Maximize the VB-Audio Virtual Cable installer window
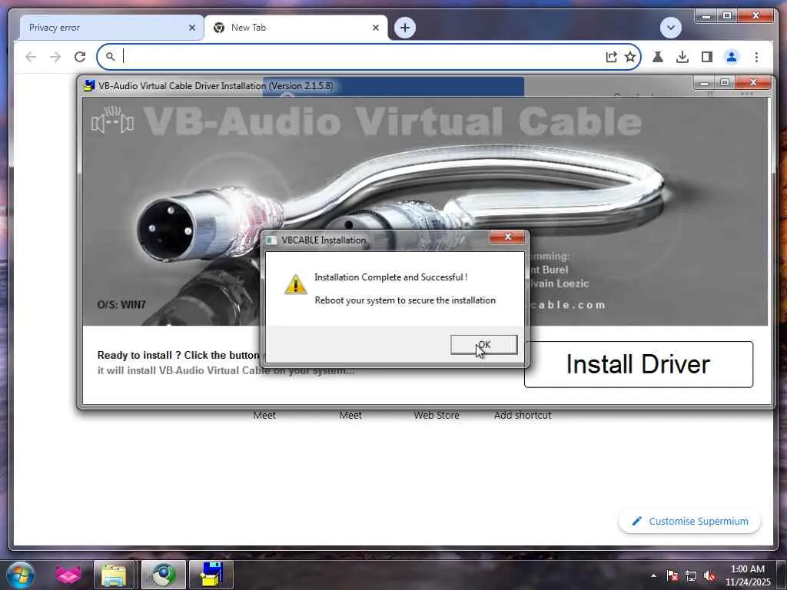The height and width of the screenshot is (590, 787). click(x=724, y=82)
